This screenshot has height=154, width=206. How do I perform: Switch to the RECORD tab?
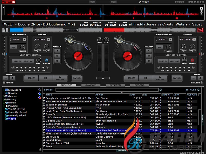tap(139, 85)
